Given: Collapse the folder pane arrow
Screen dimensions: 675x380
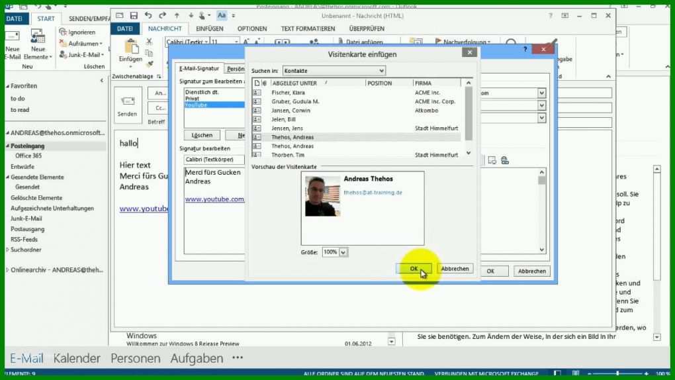Looking at the screenshot, I should coord(102,80).
